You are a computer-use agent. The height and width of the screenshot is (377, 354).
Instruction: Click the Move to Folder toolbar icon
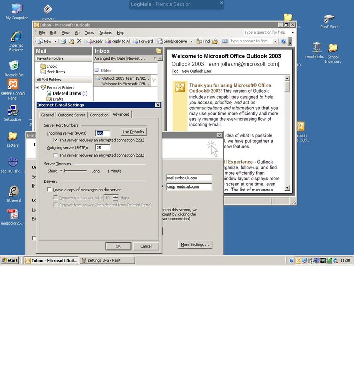tap(71, 41)
